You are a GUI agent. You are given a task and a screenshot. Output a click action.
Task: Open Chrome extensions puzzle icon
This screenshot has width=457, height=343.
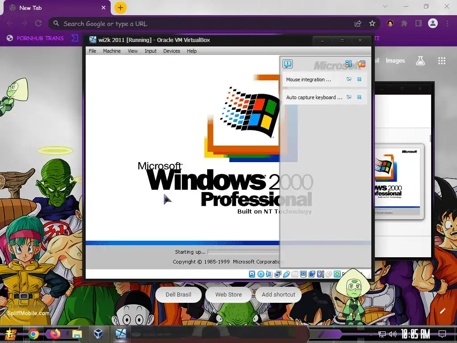pyautogui.click(x=404, y=23)
